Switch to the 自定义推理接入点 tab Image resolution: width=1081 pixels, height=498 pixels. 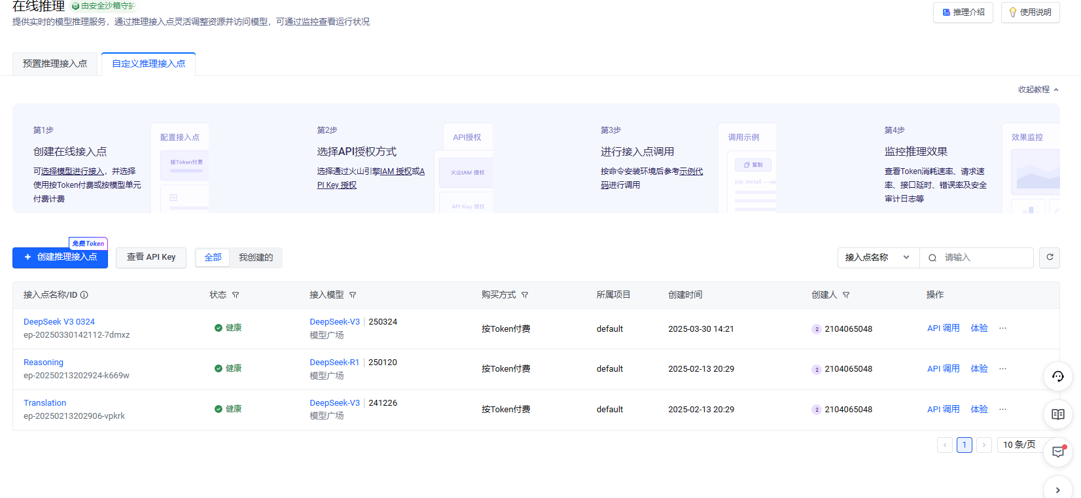(x=149, y=64)
